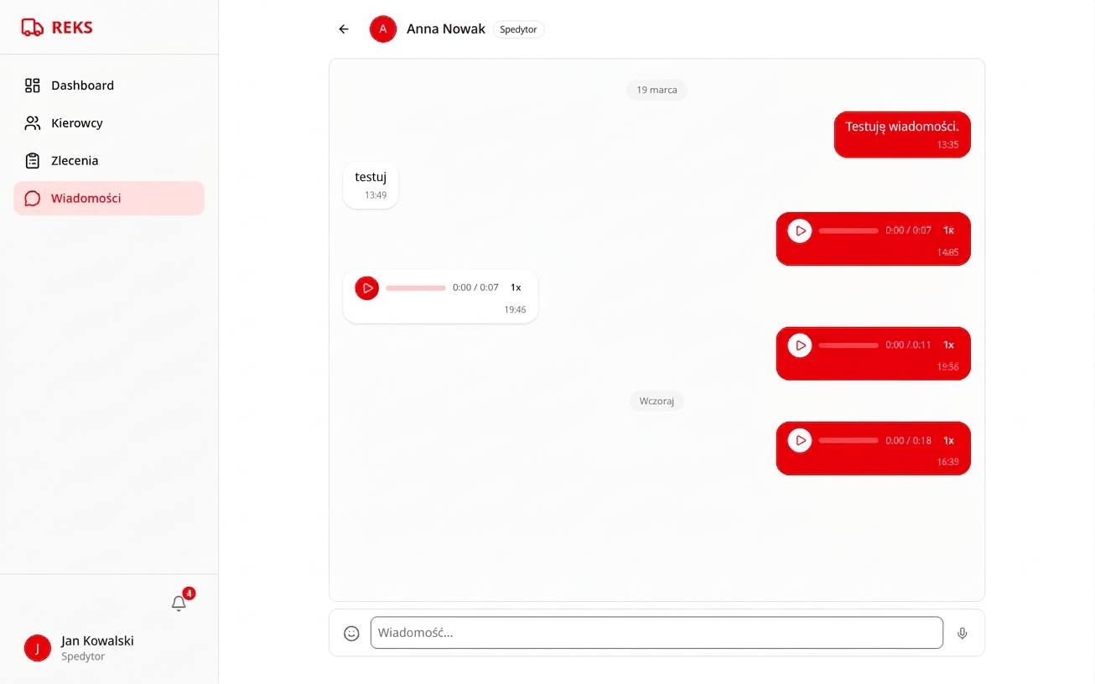Viewport: 1095px width, 684px height.
Task: Click the Wiadomość text field
Action: pos(656,633)
